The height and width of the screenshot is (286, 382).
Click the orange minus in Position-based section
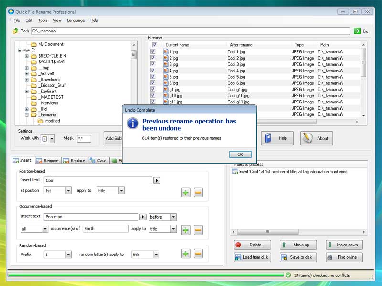click(x=198, y=193)
